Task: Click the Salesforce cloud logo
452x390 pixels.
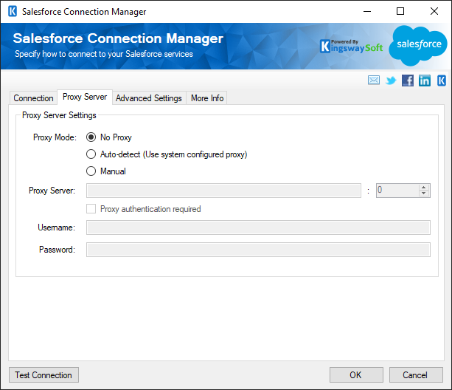Action: [x=418, y=45]
